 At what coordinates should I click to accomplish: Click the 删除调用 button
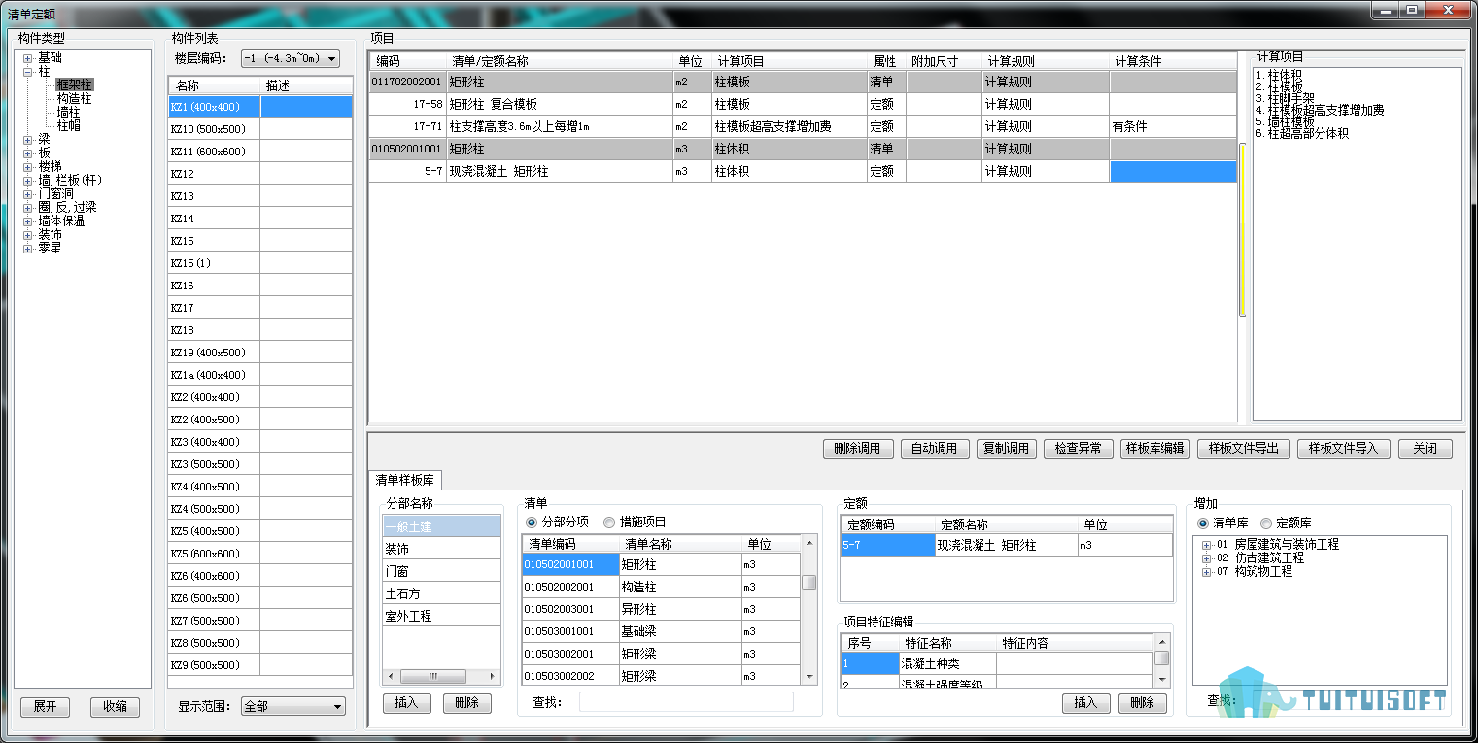[x=857, y=449]
